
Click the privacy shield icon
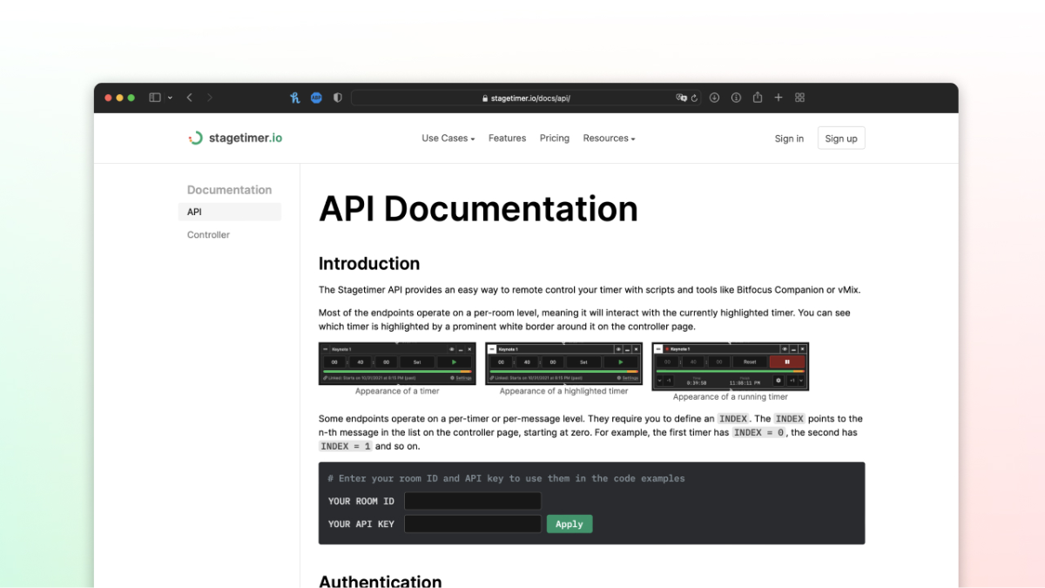[x=338, y=98]
